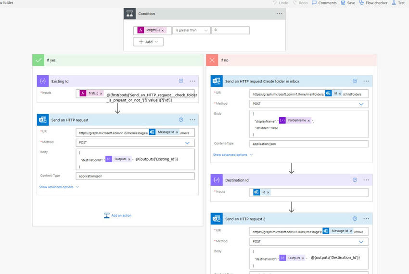Remove Outputs token in Send an HTTP request body
This screenshot has height=274, width=409.
[129, 159]
